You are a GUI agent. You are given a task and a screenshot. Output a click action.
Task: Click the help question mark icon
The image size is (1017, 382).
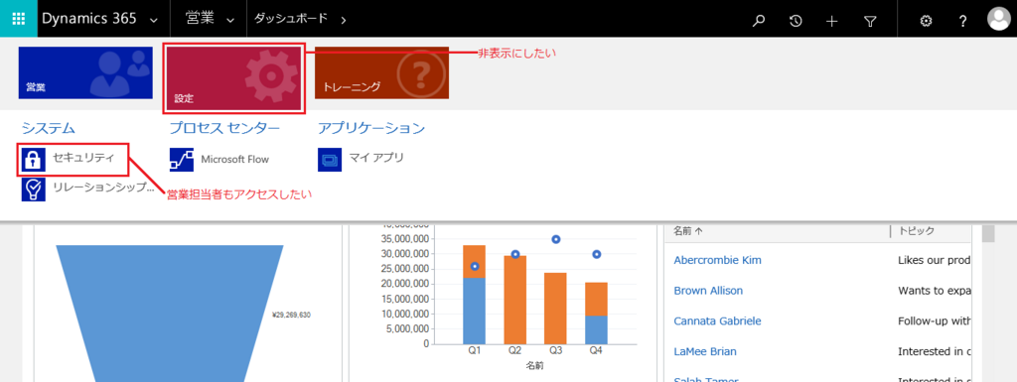coord(963,21)
